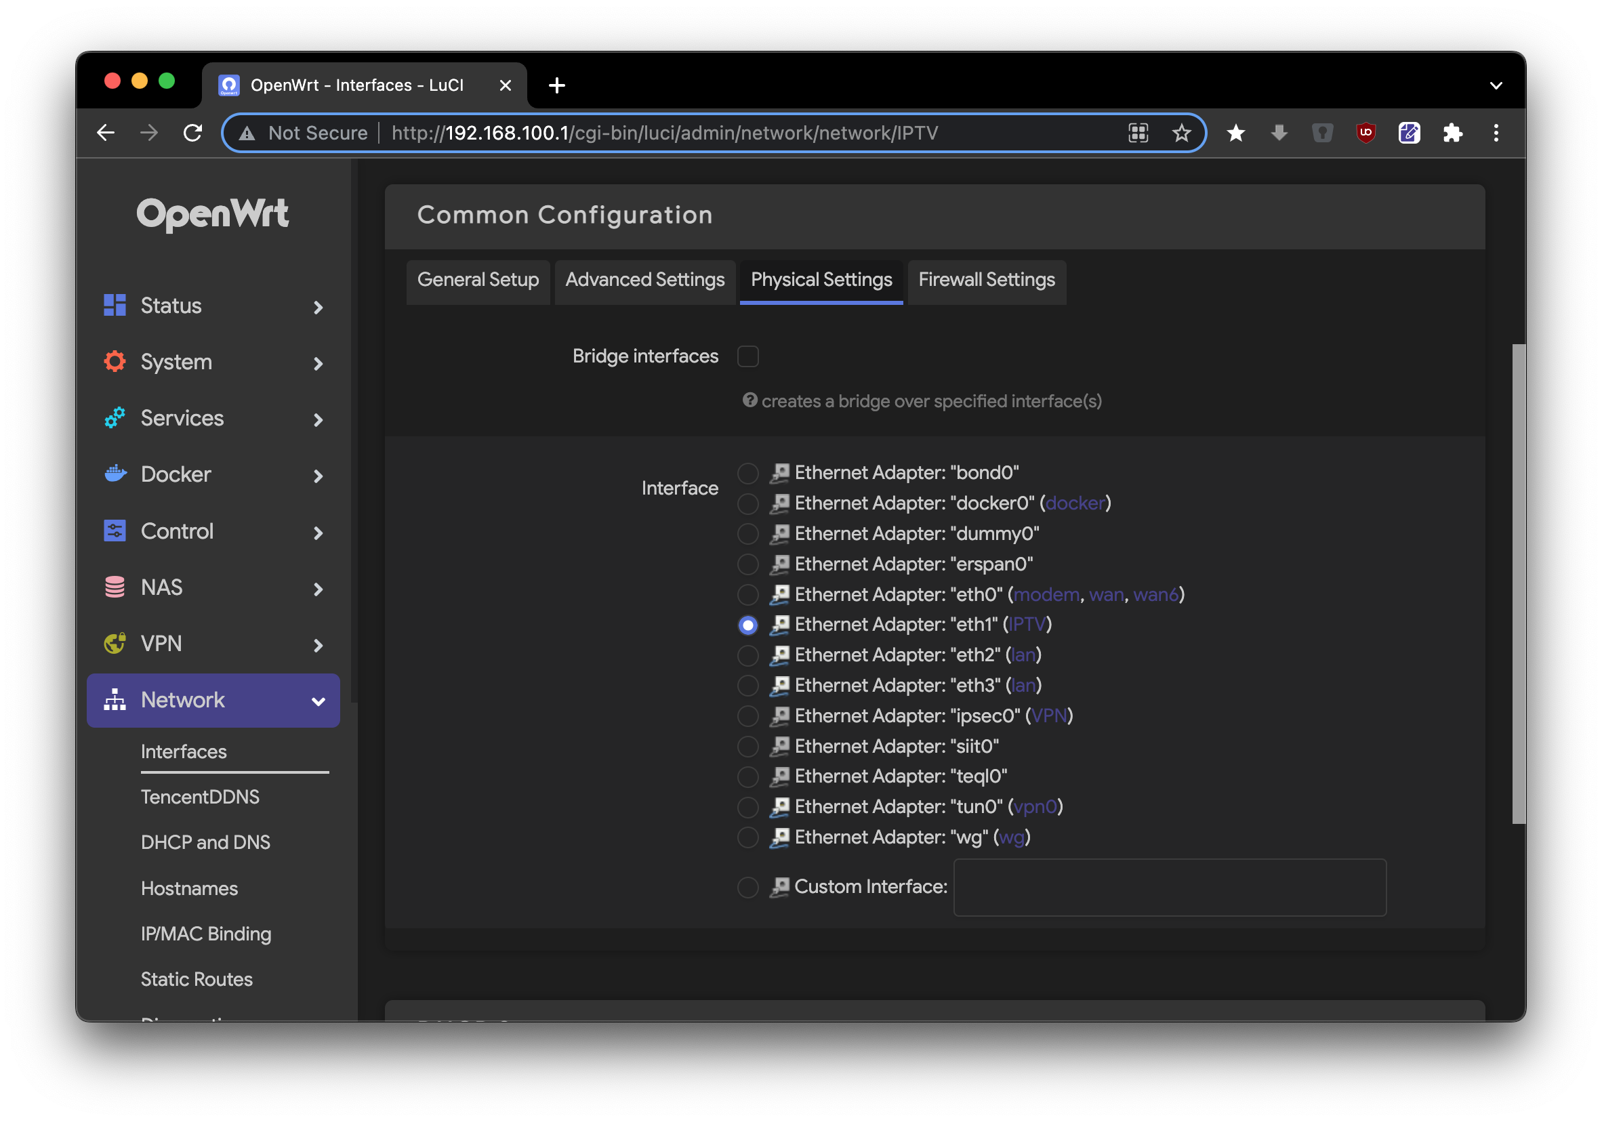Bookmark this page with the star outline
1602x1122 pixels.
tap(1180, 133)
